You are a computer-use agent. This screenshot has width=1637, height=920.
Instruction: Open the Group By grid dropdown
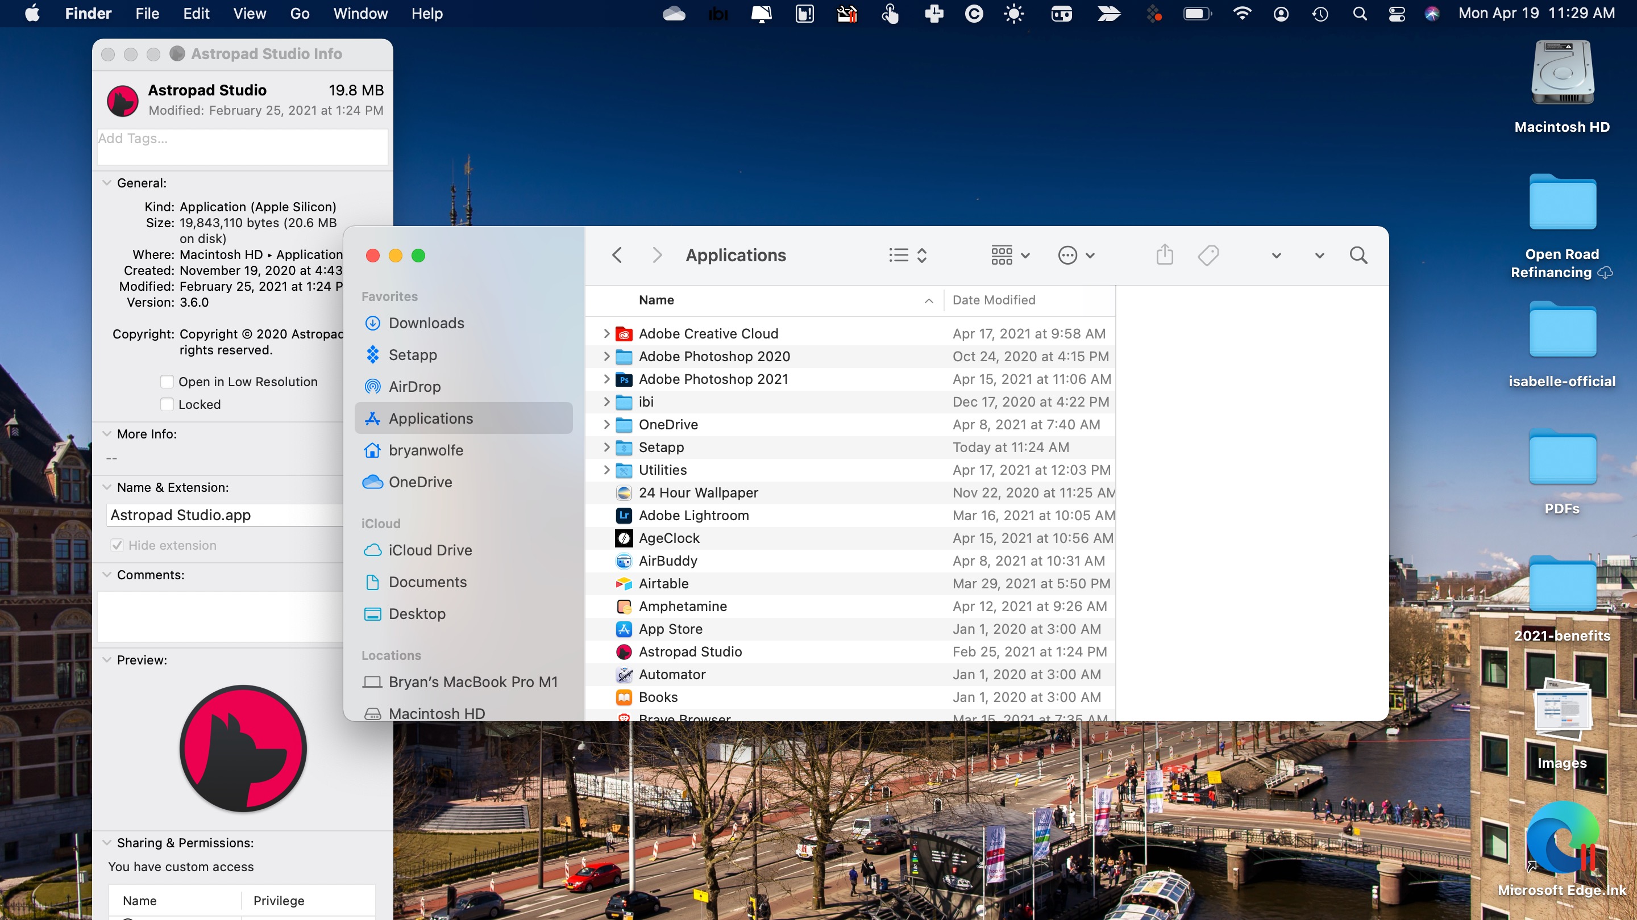(x=1011, y=255)
